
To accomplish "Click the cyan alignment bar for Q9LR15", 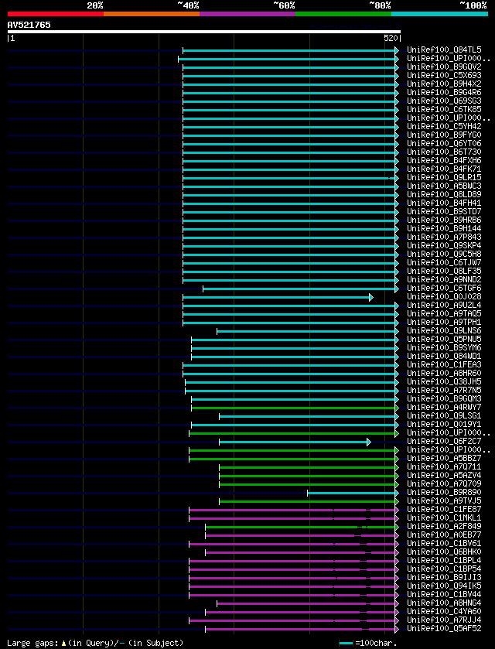I will tap(289, 178).
